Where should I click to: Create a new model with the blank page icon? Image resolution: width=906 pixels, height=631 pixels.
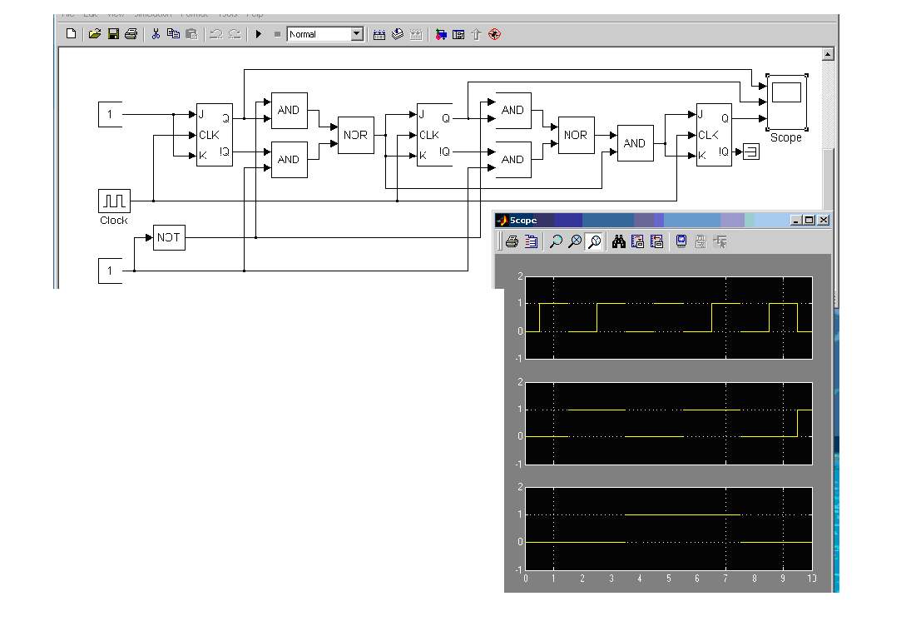(71, 34)
